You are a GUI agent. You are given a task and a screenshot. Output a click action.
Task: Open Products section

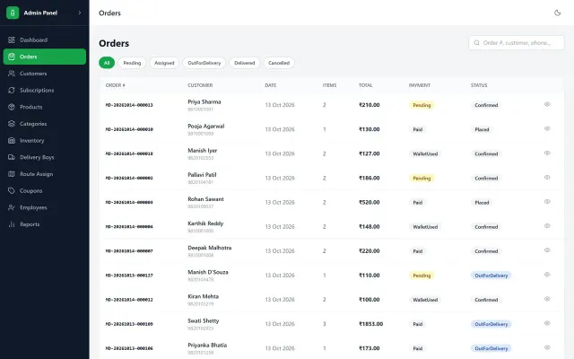(45, 107)
